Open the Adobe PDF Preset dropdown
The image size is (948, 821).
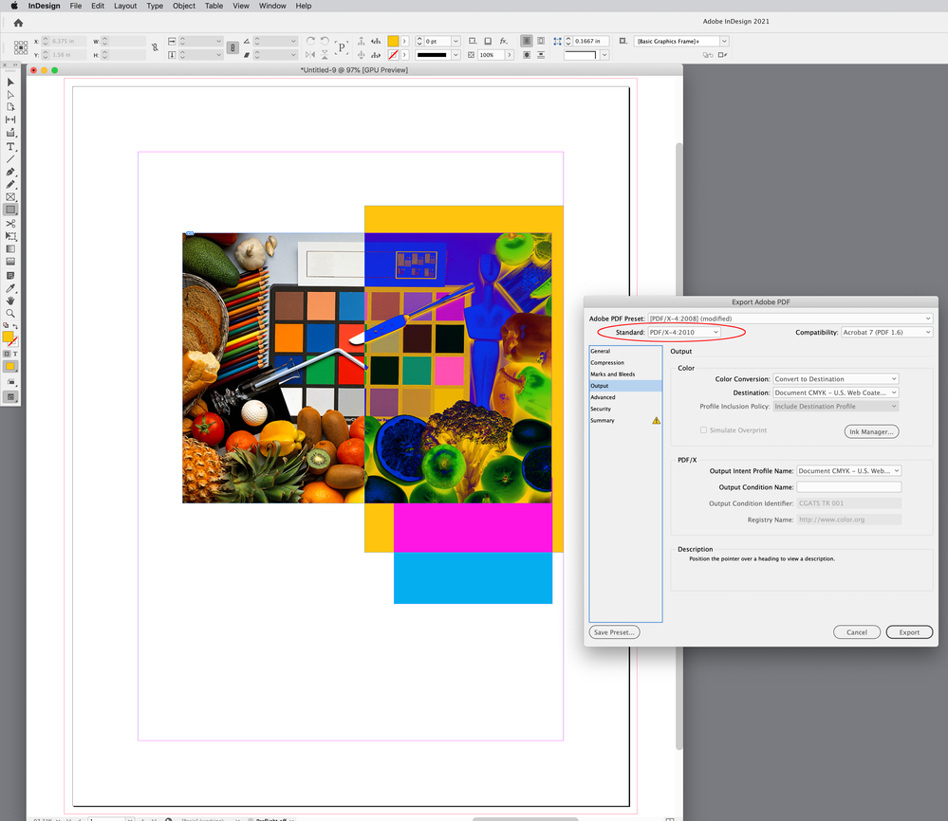790,319
